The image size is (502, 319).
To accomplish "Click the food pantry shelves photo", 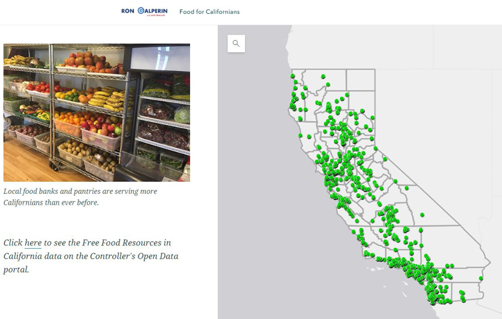I will [x=96, y=112].
